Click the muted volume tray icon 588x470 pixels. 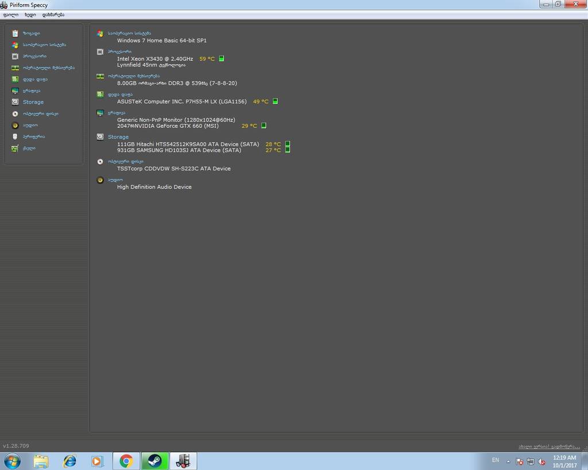(542, 461)
